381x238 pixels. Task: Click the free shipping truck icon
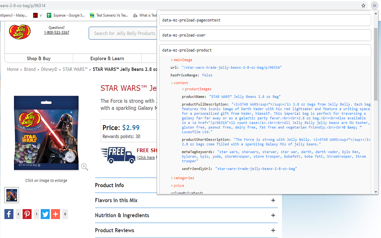(x=118, y=155)
